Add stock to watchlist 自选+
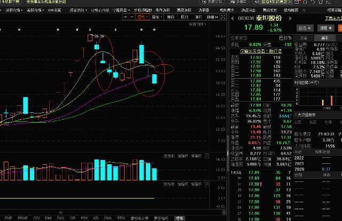 305,28
